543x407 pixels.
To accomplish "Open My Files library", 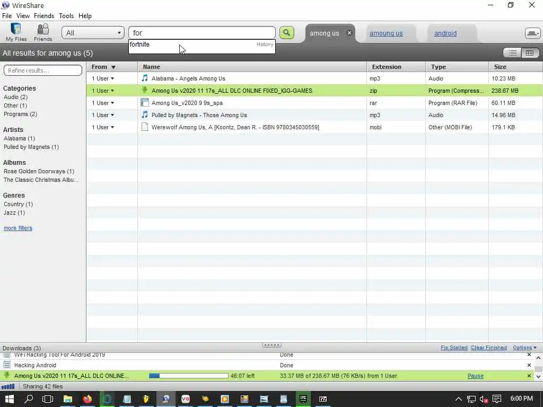I will coord(16,32).
